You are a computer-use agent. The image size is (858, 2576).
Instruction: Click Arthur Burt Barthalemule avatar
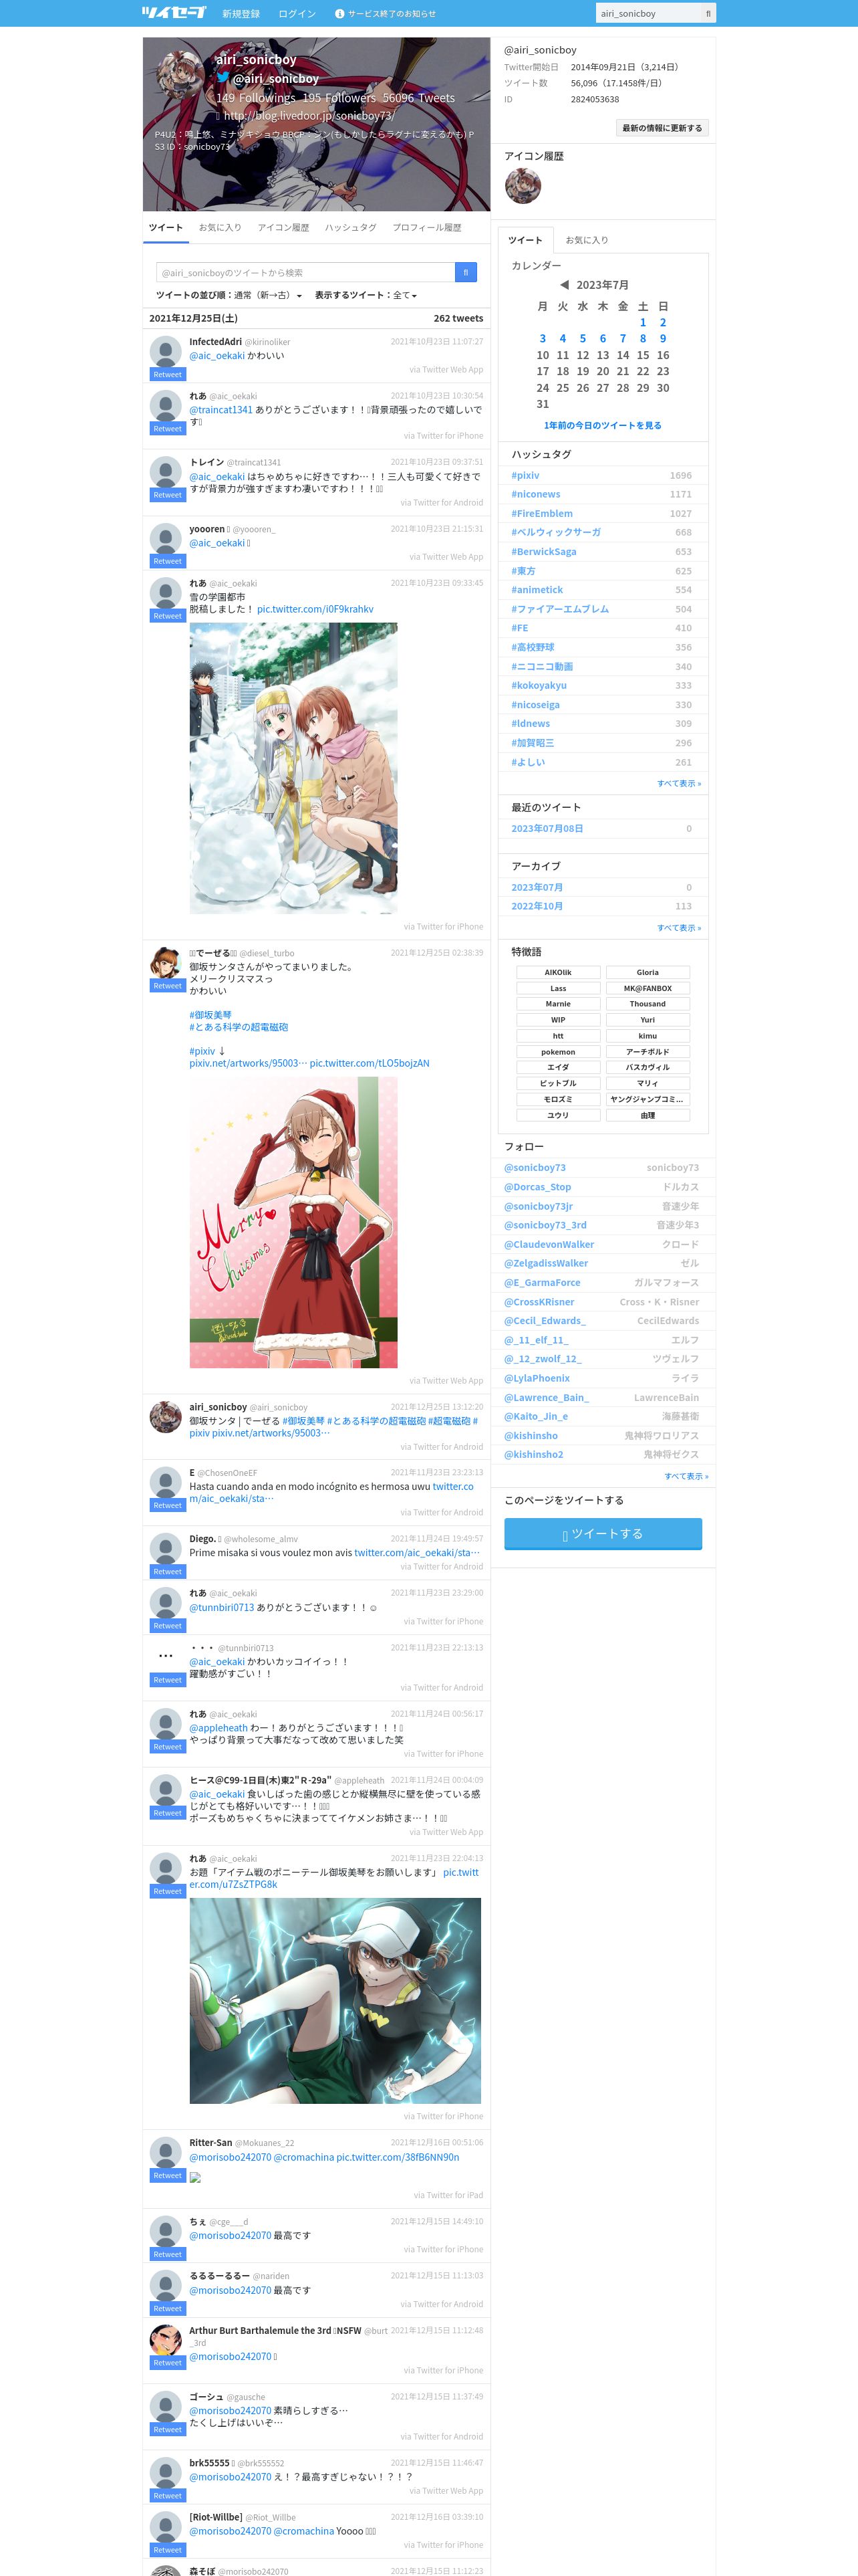tap(165, 2340)
